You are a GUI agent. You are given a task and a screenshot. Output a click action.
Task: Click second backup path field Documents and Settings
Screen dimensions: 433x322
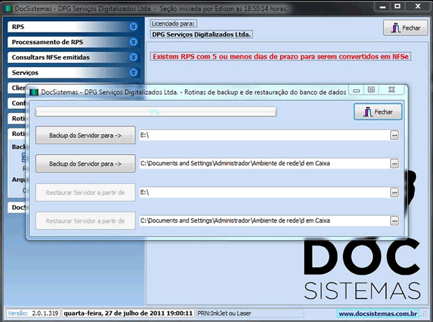tap(265, 164)
